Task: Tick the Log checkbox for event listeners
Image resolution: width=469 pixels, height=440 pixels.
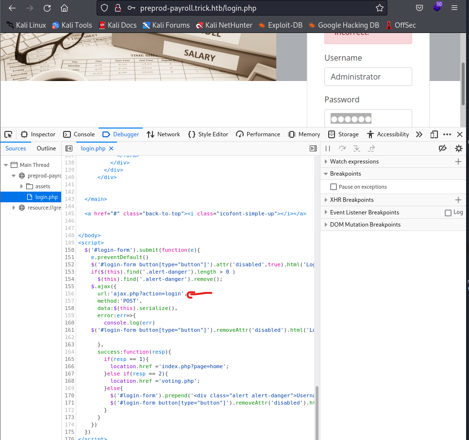Action: pyautogui.click(x=448, y=213)
